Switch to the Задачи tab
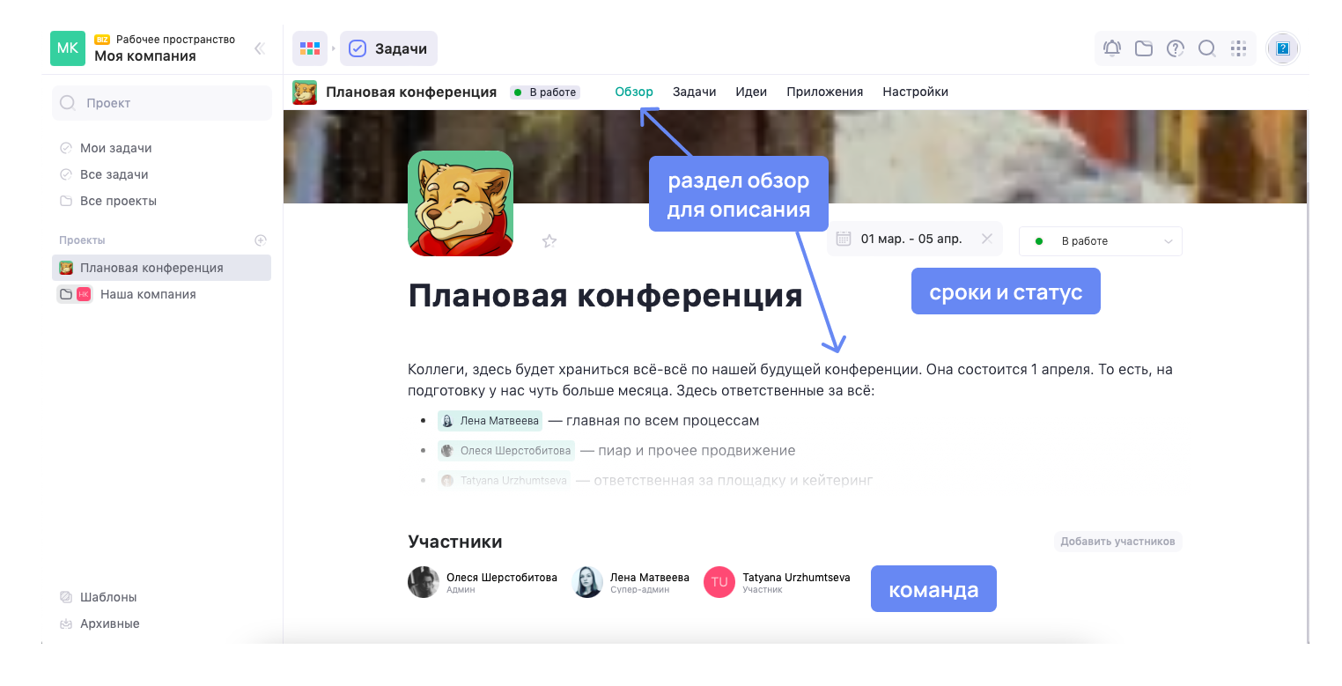This screenshot has width=1342, height=686. pyautogui.click(x=694, y=91)
